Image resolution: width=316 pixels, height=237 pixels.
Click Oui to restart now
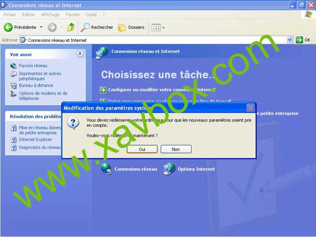pos(142,149)
